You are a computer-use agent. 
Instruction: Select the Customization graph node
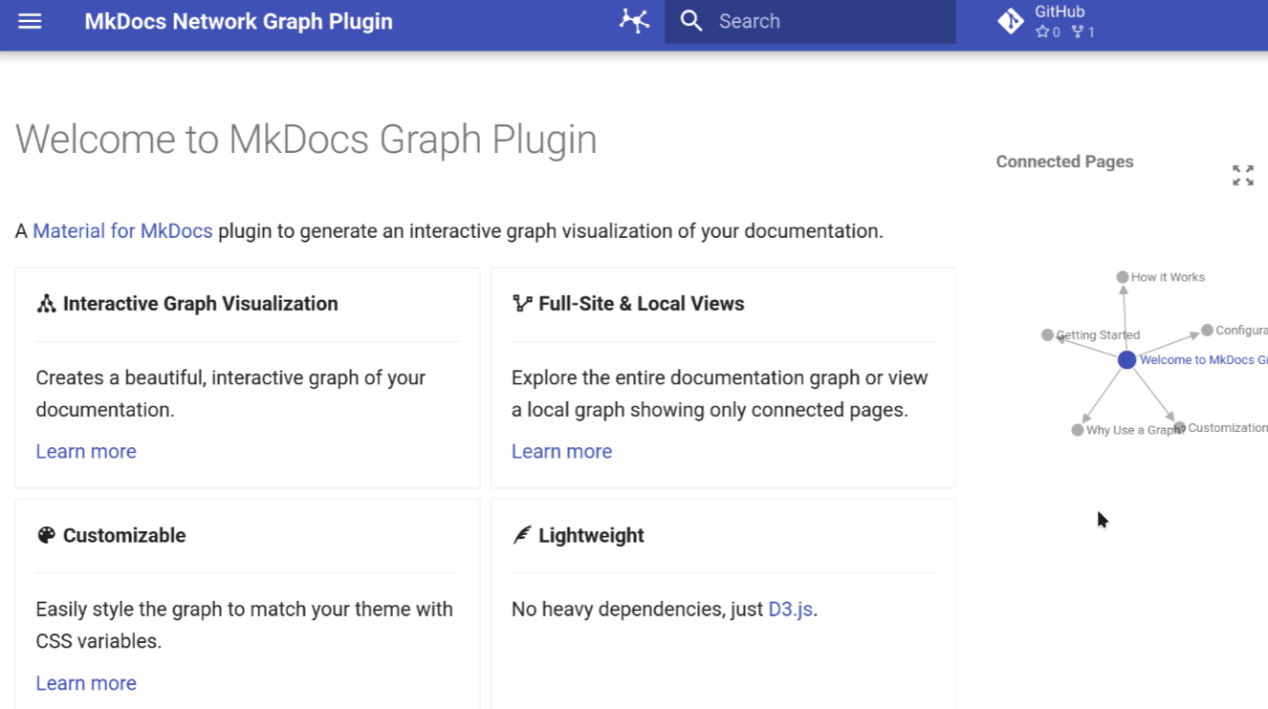pyautogui.click(x=1180, y=428)
